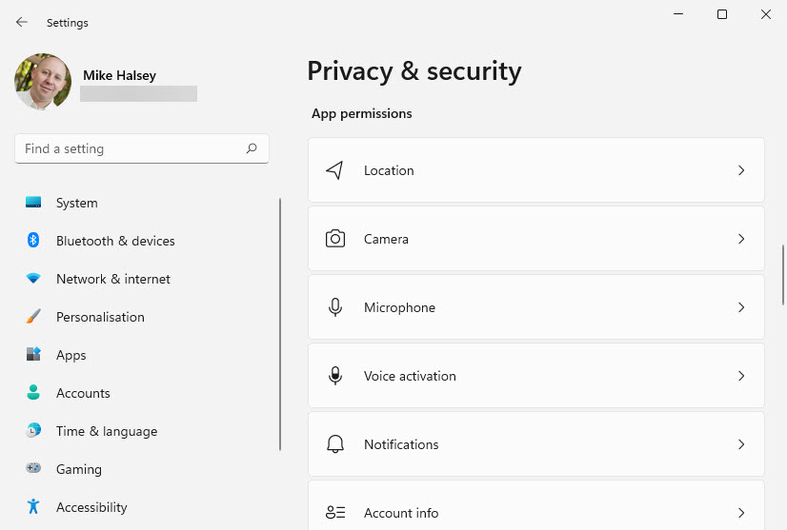Expand Microphone permission chevron
The width and height of the screenshot is (787, 530).
(741, 307)
